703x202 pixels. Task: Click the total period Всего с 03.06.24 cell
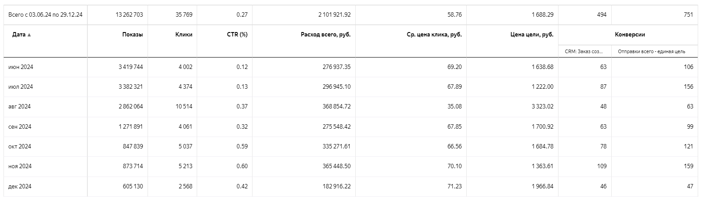[46, 15]
